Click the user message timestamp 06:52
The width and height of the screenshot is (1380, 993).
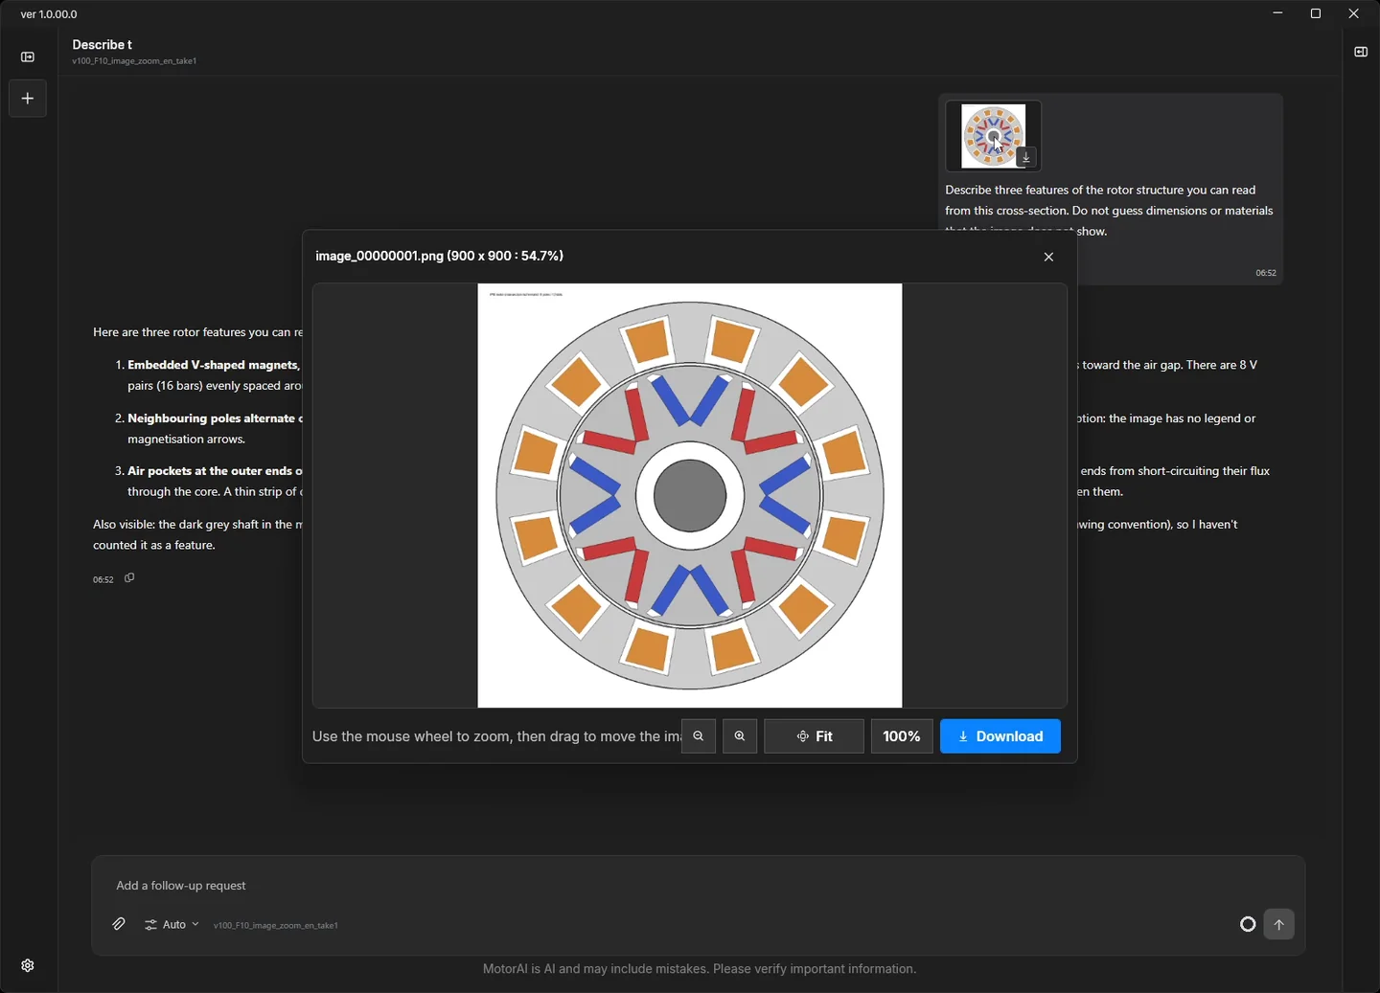click(x=1266, y=273)
